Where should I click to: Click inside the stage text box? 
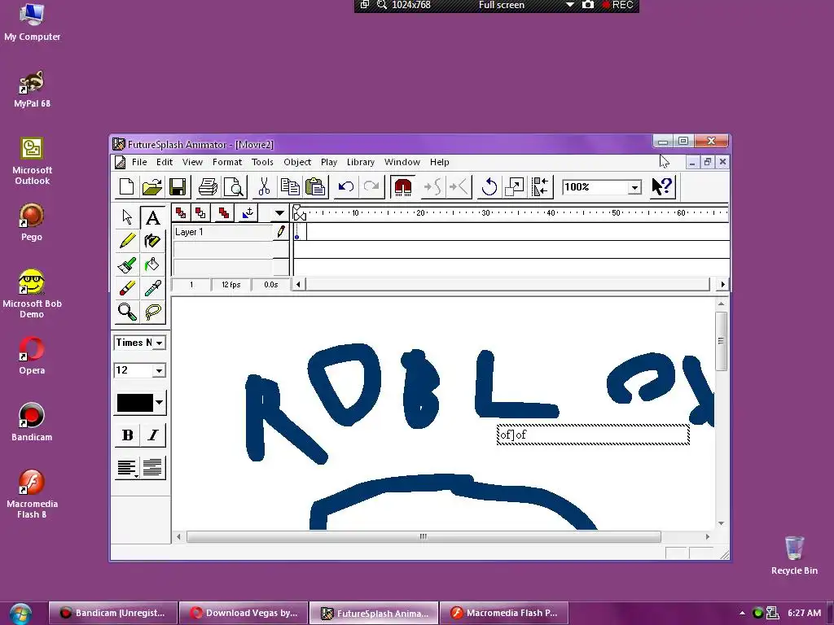pos(593,435)
